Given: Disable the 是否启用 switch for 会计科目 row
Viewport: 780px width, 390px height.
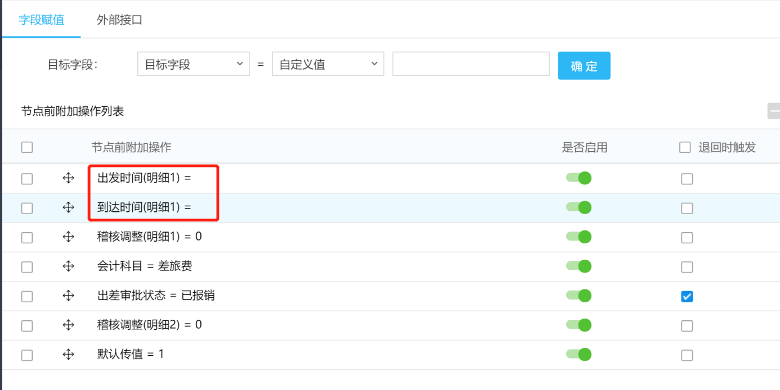Looking at the screenshot, I should (579, 266).
